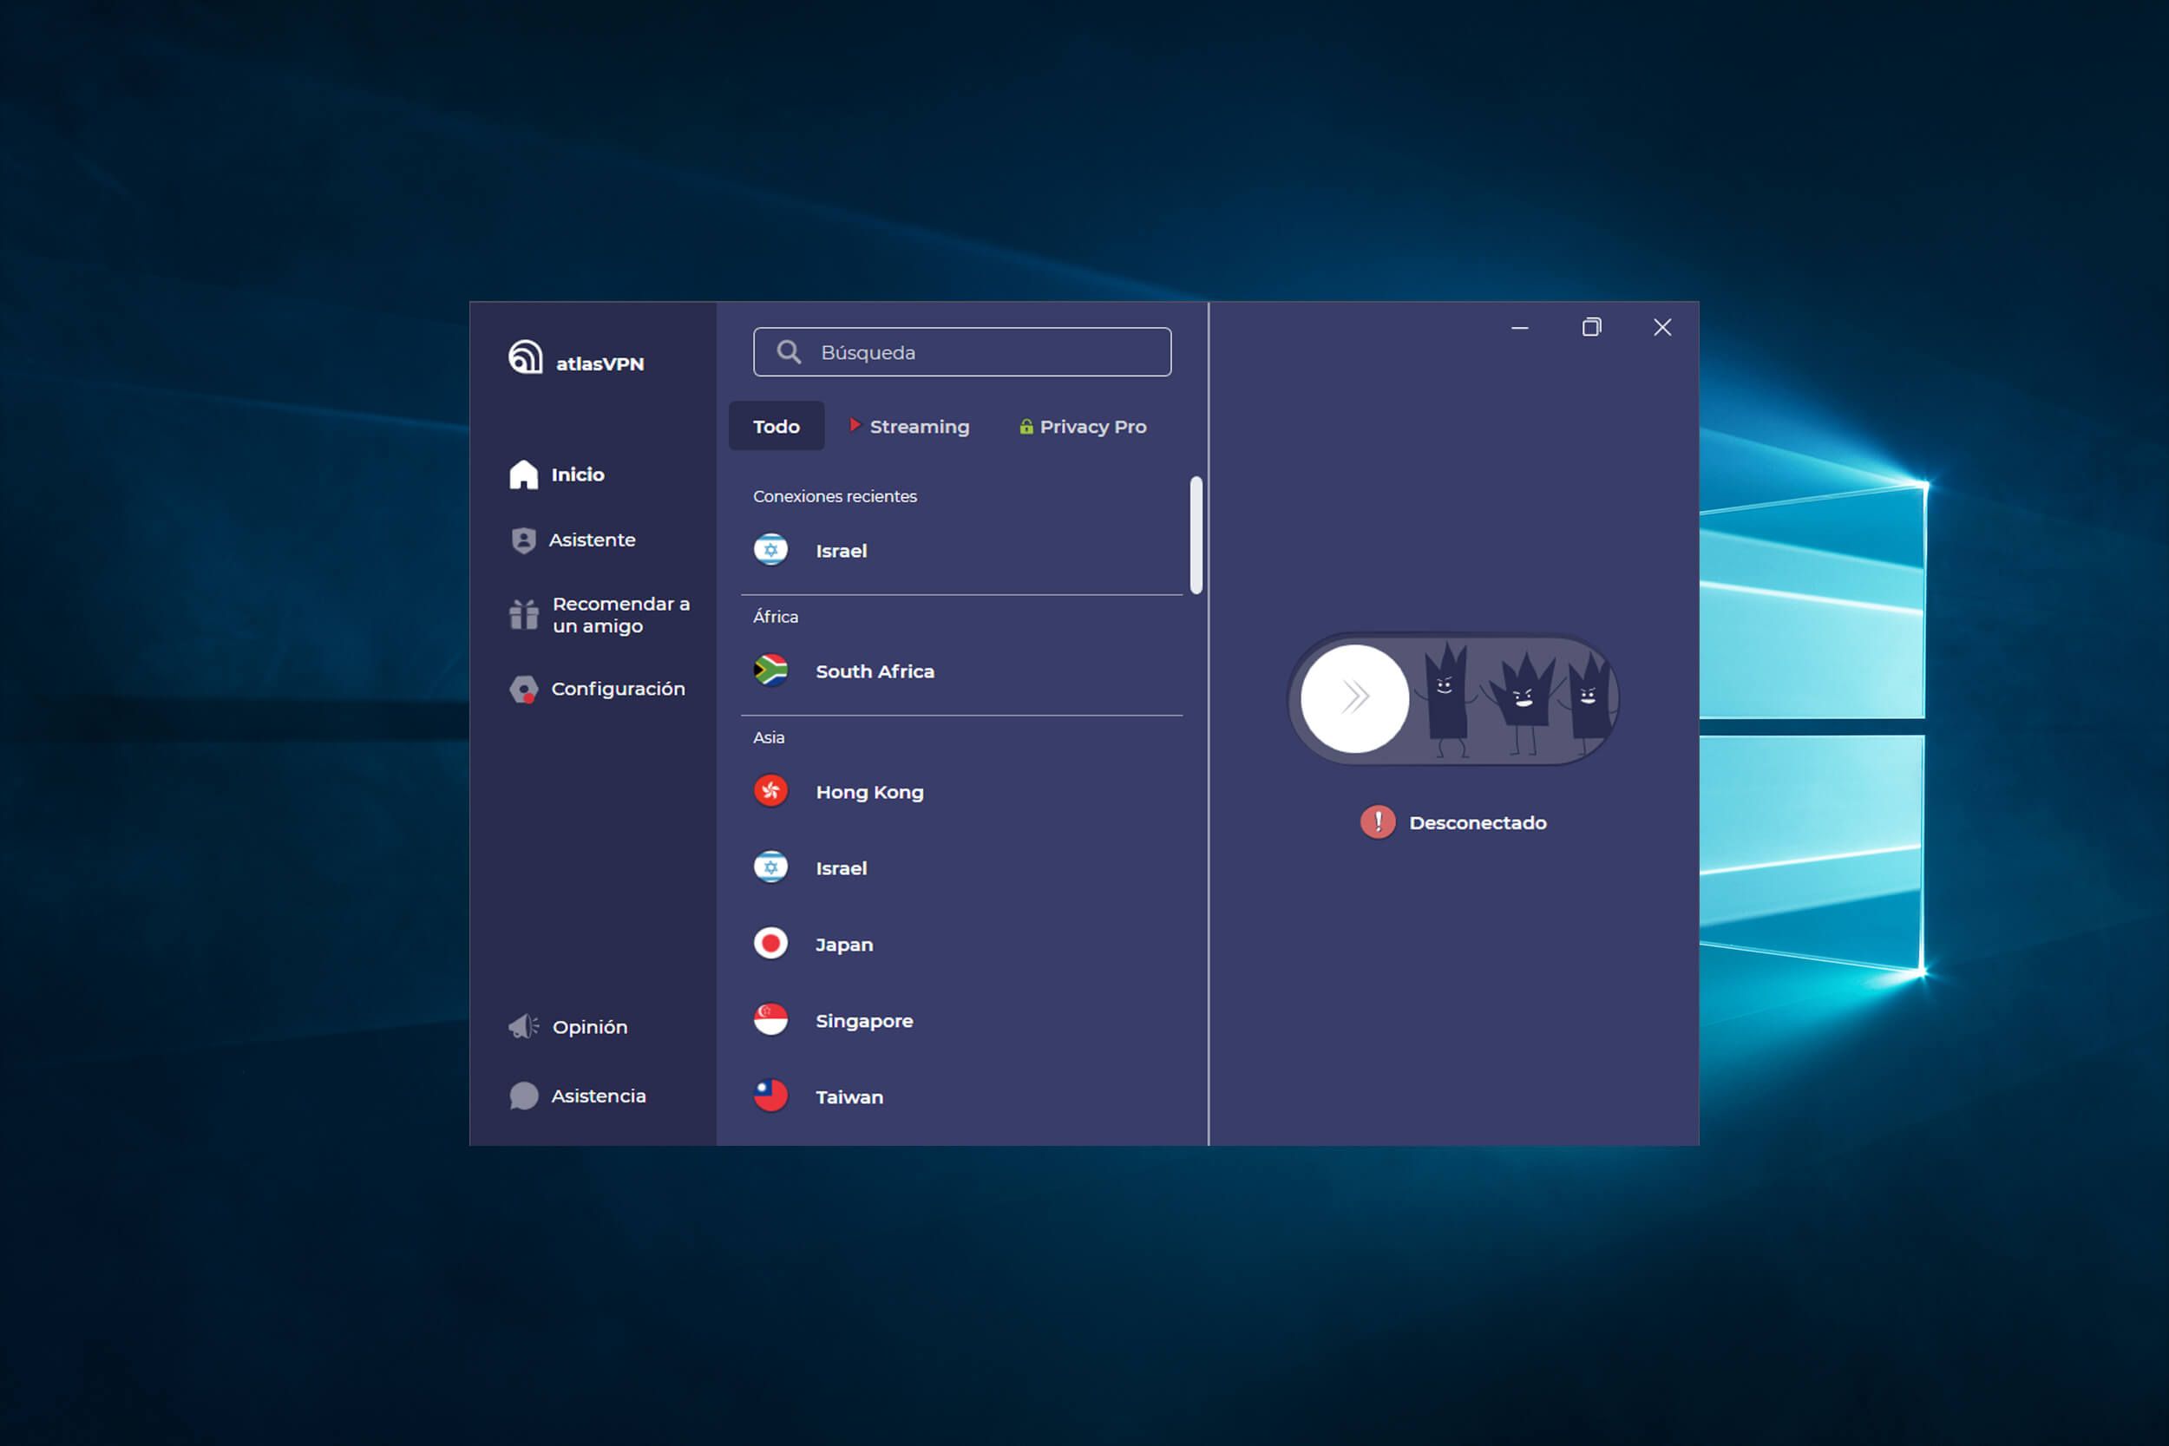
Task: Click the atlasVPN logo icon
Action: pyautogui.click(x=525, y=357)
